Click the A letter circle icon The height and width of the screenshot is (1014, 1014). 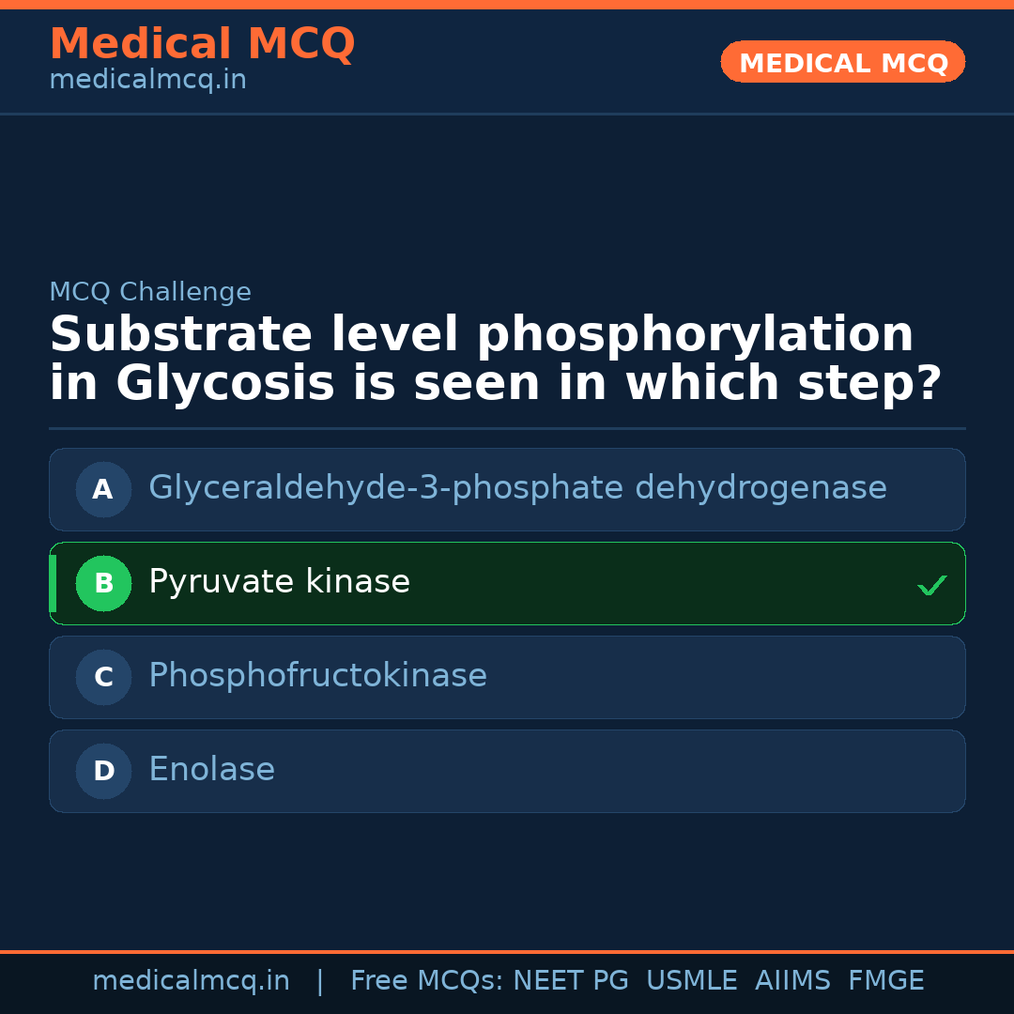tap(103, 489)
